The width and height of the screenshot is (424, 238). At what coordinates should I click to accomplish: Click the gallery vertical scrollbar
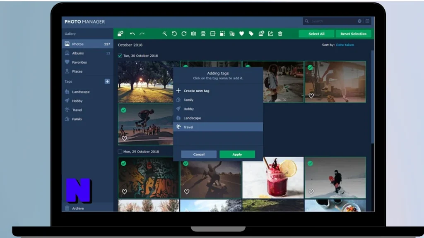(x=373, y=97)
